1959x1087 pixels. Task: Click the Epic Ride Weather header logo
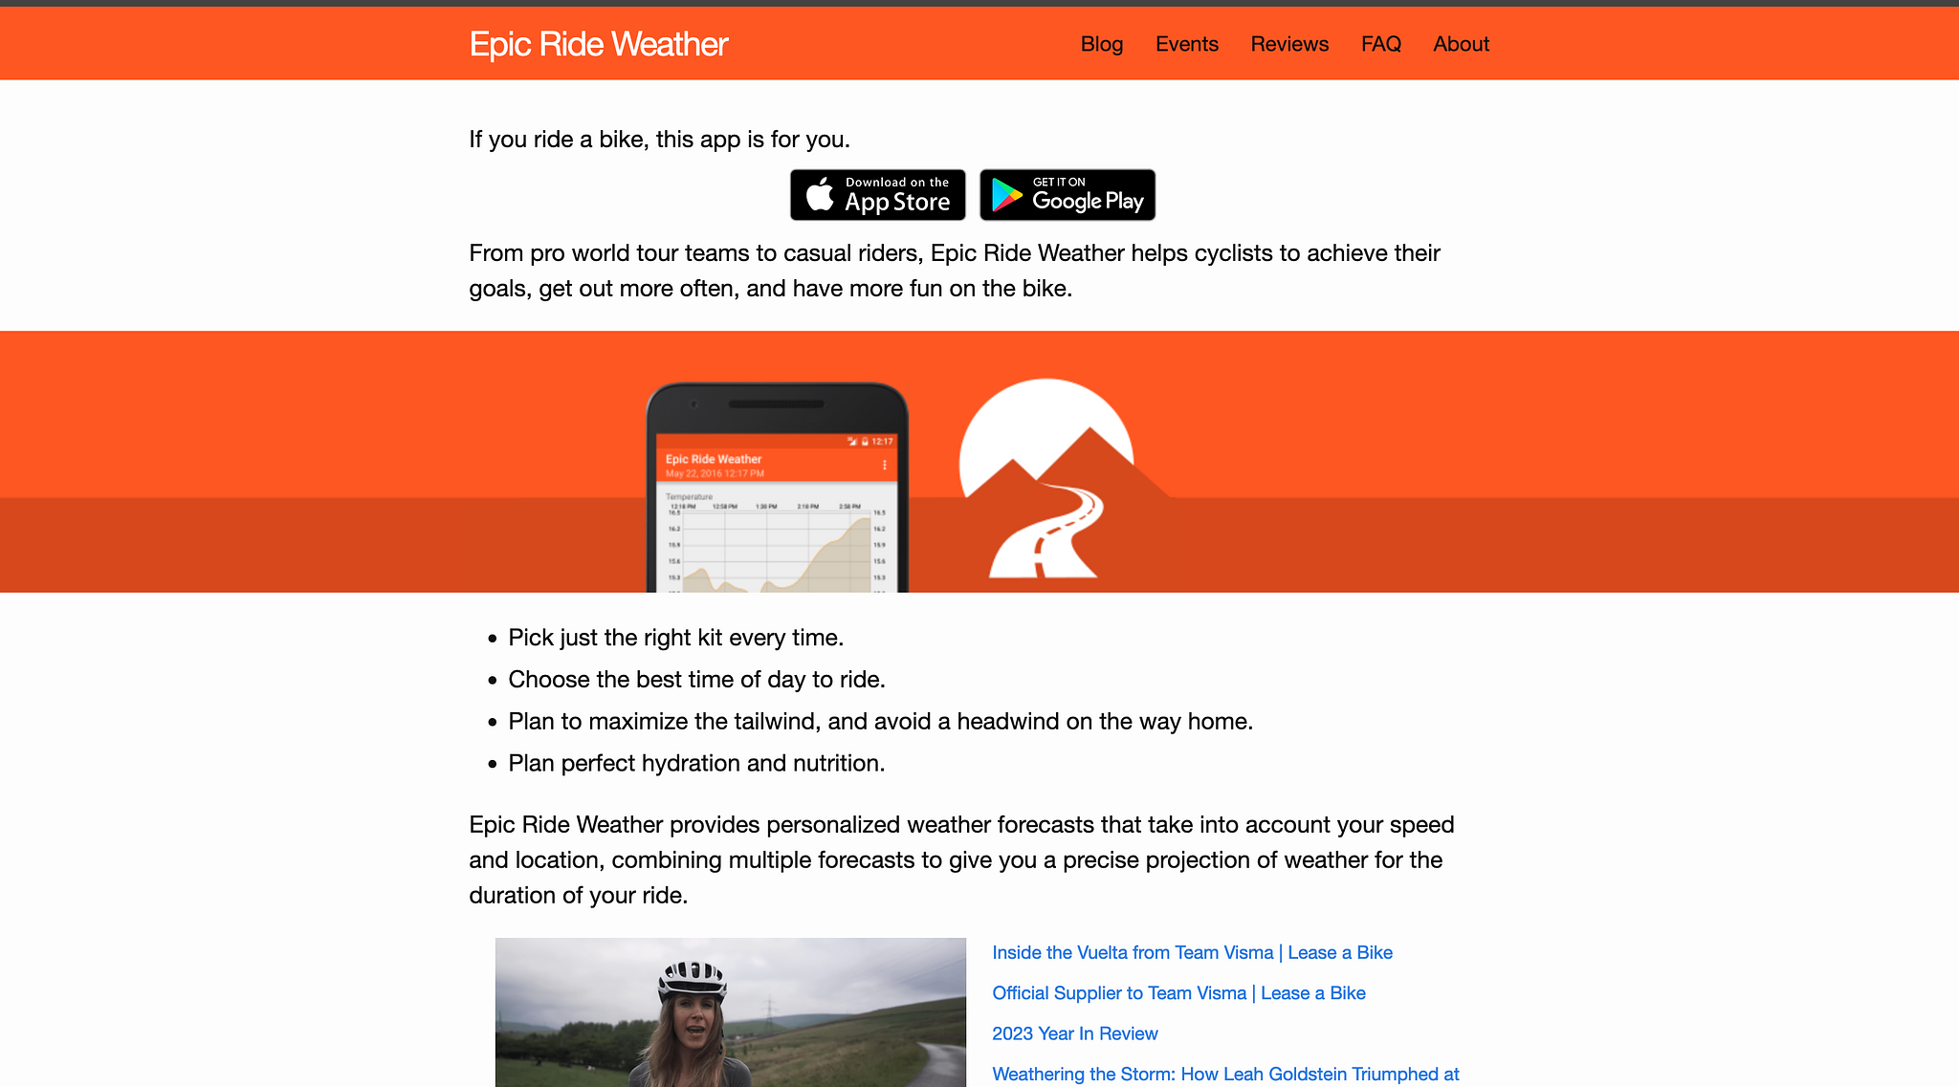click(x=599, y=43)
